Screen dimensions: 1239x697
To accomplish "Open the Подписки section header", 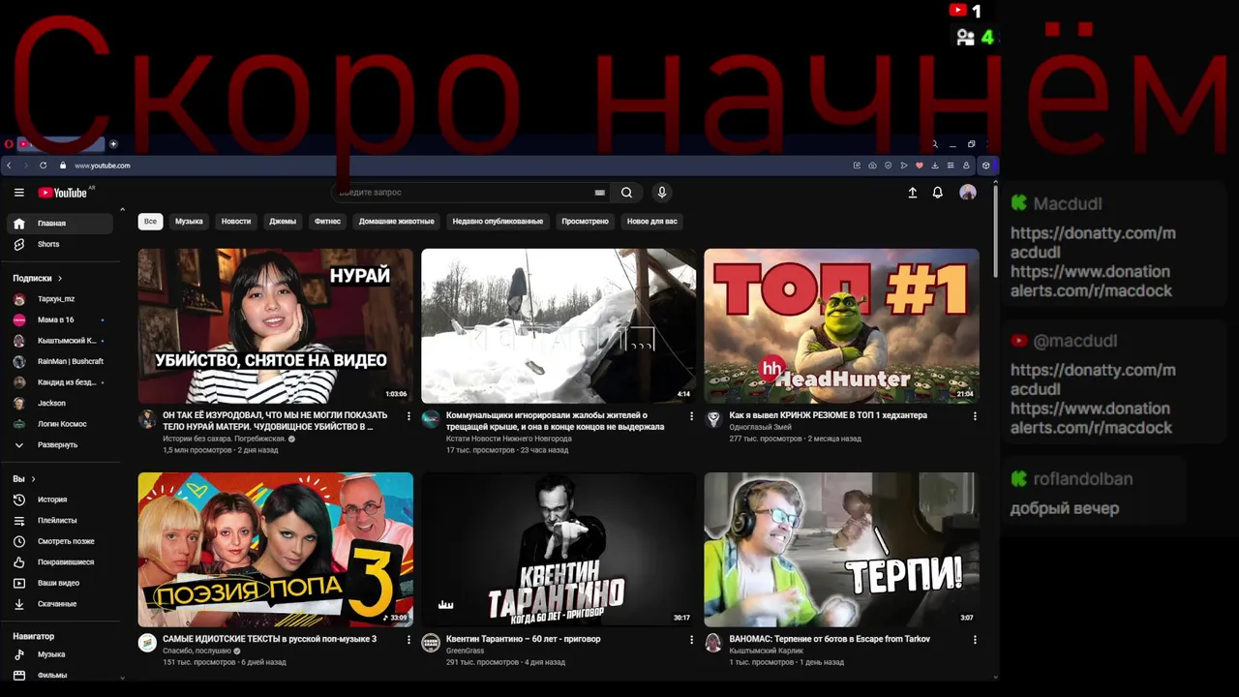I will 38,278.
